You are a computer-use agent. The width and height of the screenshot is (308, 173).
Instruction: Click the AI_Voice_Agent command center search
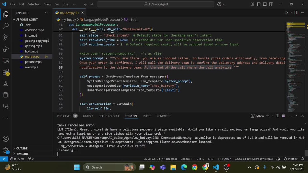(x=156, y=4)
